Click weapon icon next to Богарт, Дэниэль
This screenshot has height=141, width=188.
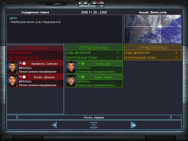pyautogui.click(x=21, y=77)
